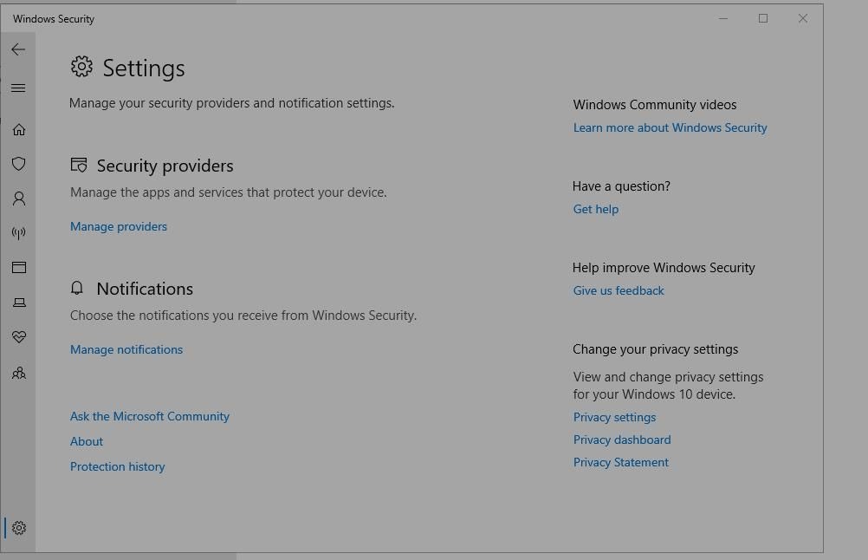Open Ask the Microsoft Community link
The image size is (868, 560).
tap(150, 416)
